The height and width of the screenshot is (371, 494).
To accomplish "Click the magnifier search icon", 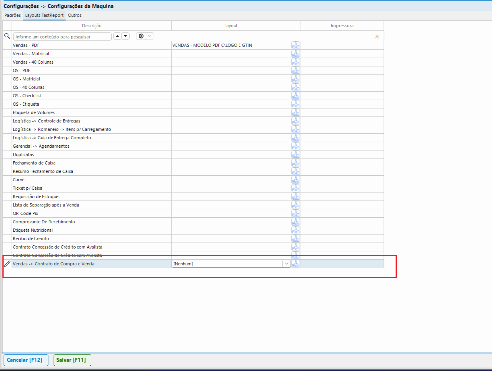I will click(x=7, y=36).
